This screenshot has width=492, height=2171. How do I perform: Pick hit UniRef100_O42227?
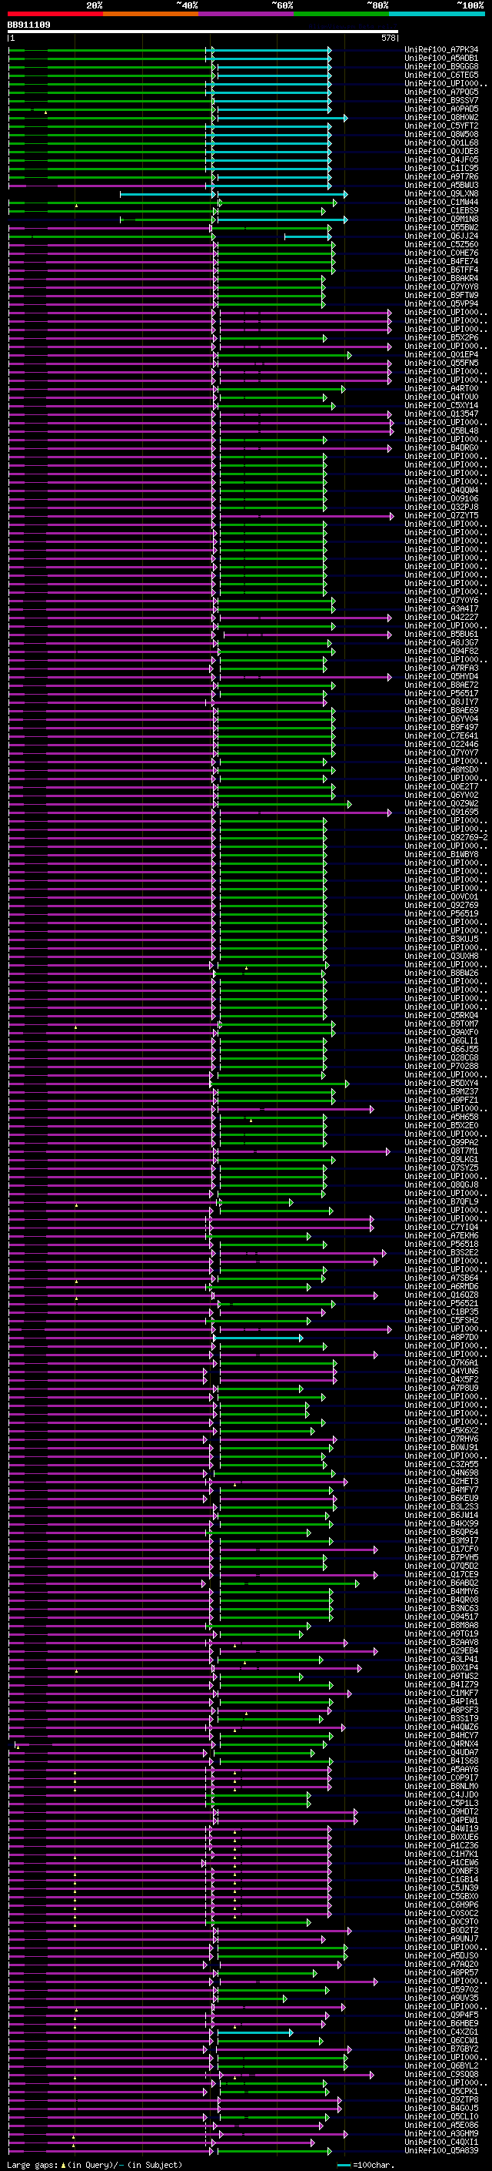pyautogui.click(x=441, y=617)
